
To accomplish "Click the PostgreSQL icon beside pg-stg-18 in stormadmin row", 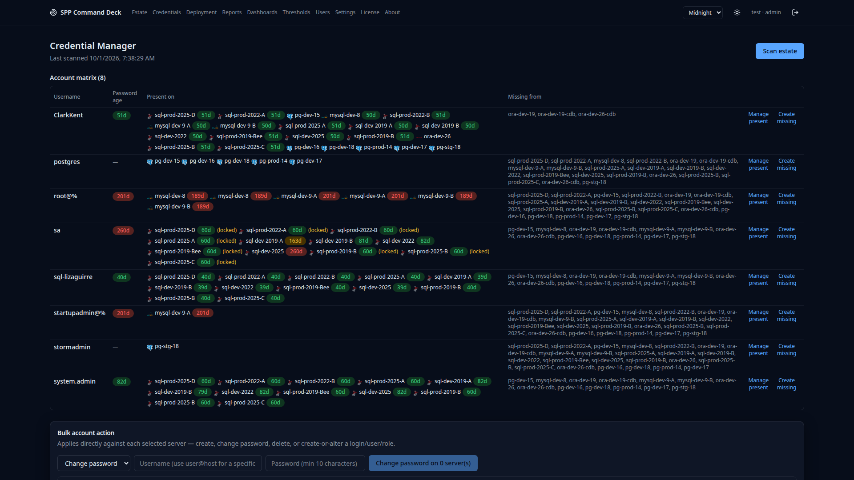I will (x=150, y=347).
